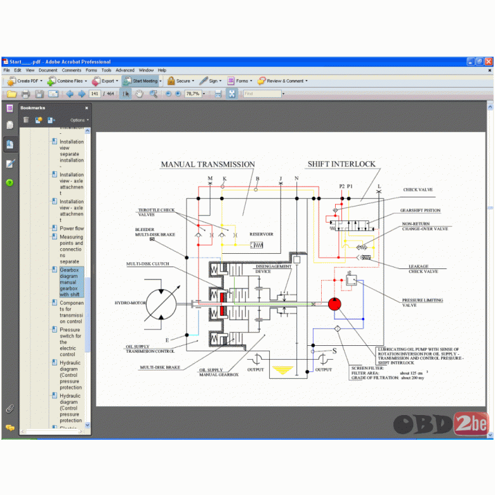Delete selected bookmark with trash icon

[x=26, y=120]
